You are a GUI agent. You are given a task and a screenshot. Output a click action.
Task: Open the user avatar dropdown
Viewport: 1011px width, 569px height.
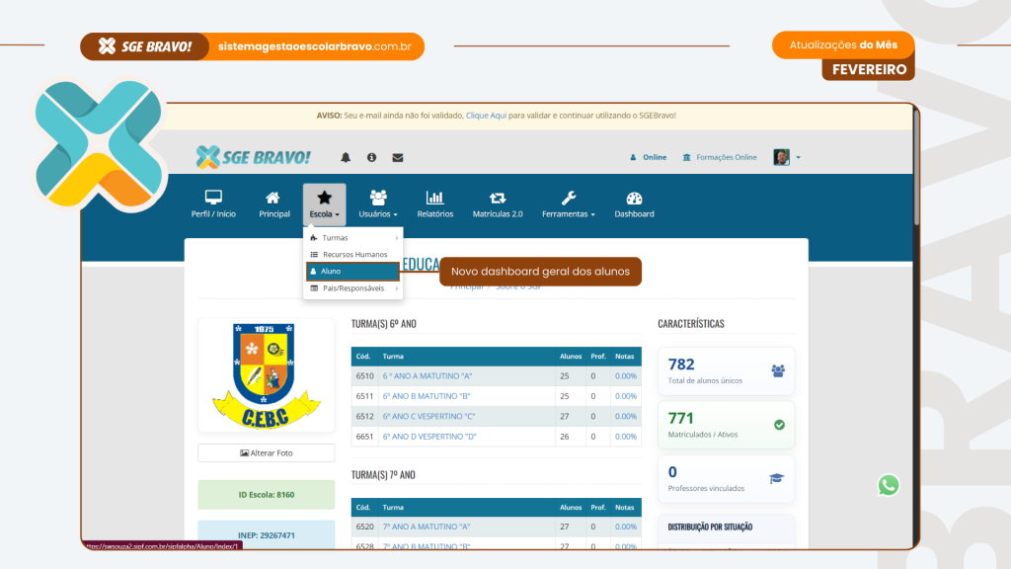coord(786,157)
